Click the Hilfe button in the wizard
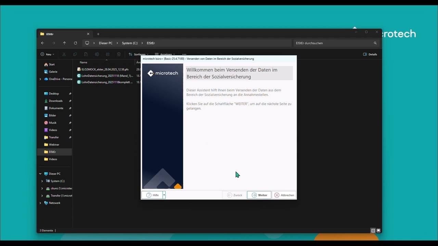This screenshot has width=438, height=246. (152, 195)
